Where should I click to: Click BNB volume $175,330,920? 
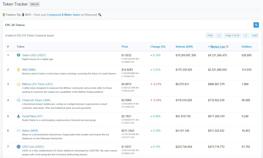[184, 70]
